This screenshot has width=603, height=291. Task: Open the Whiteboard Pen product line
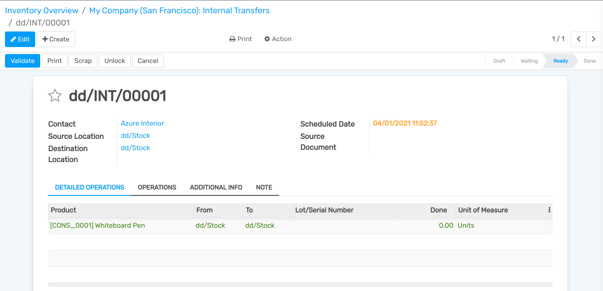coord(98,226)
